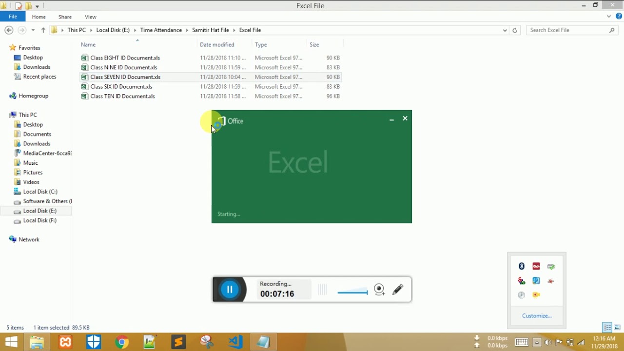Open Local Disk (C:) in sidebar
624x351 pixels.
[x=40, y=192]
